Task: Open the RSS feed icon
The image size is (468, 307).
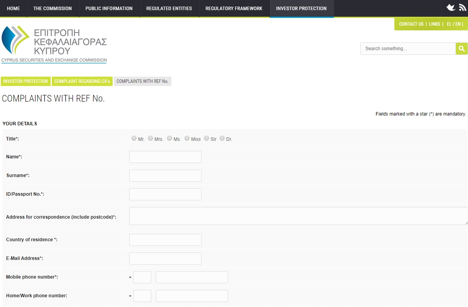Action: 462,8
